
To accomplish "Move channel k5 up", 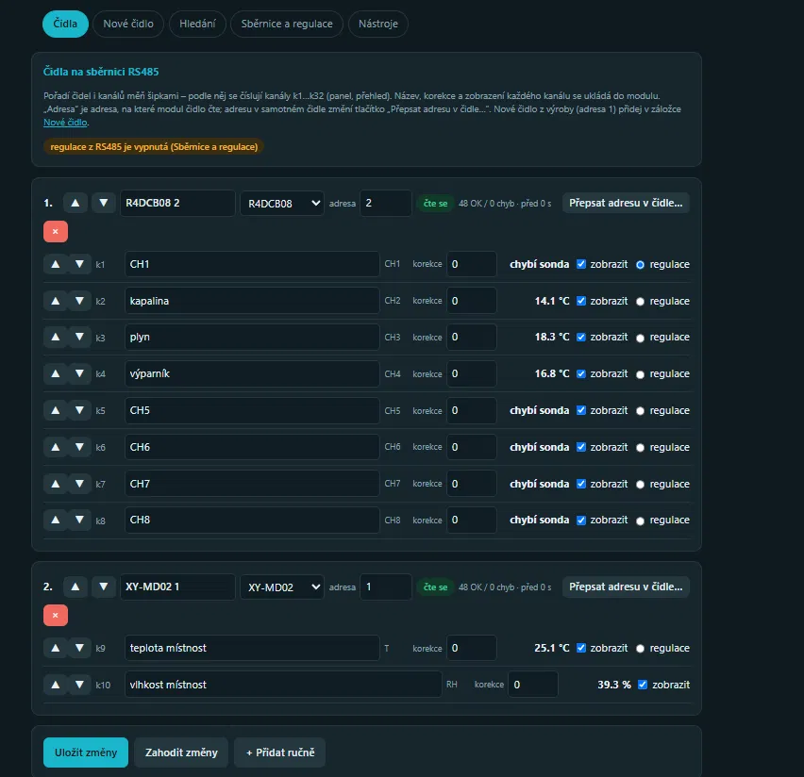I will coord(56,410).
